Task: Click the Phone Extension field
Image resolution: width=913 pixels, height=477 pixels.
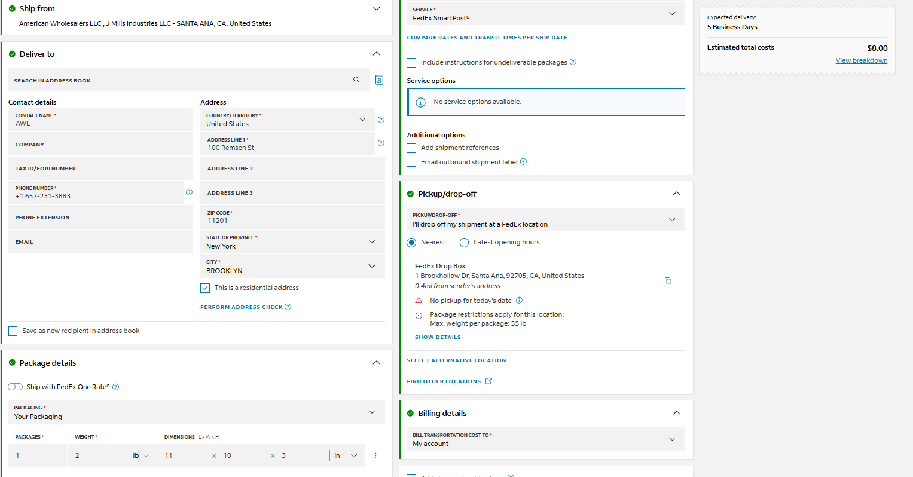Action: click(x=100, y=218)
